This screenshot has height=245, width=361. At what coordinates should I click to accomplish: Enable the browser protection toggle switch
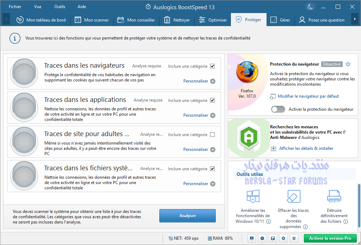pyautogui.click(x=278, y=109)
